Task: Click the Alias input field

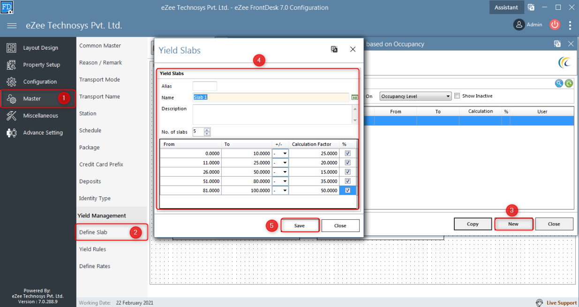Action: pos(205,86)
